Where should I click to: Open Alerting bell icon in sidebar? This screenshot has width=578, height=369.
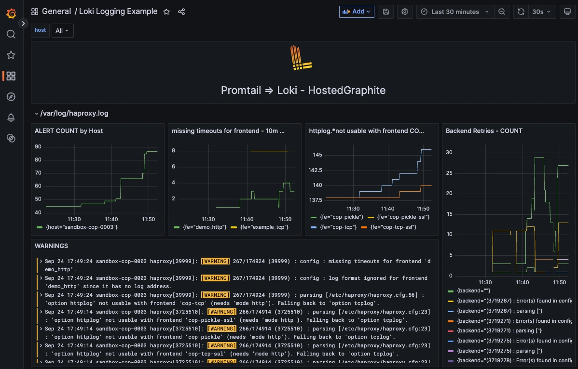tap(11, 118)
